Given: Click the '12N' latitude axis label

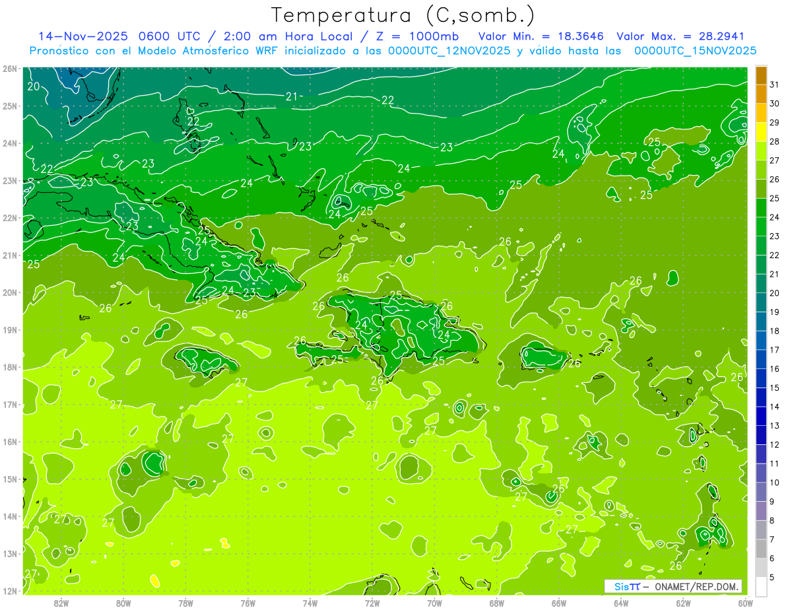Looking at the screenshot, I should coord(10,591).
